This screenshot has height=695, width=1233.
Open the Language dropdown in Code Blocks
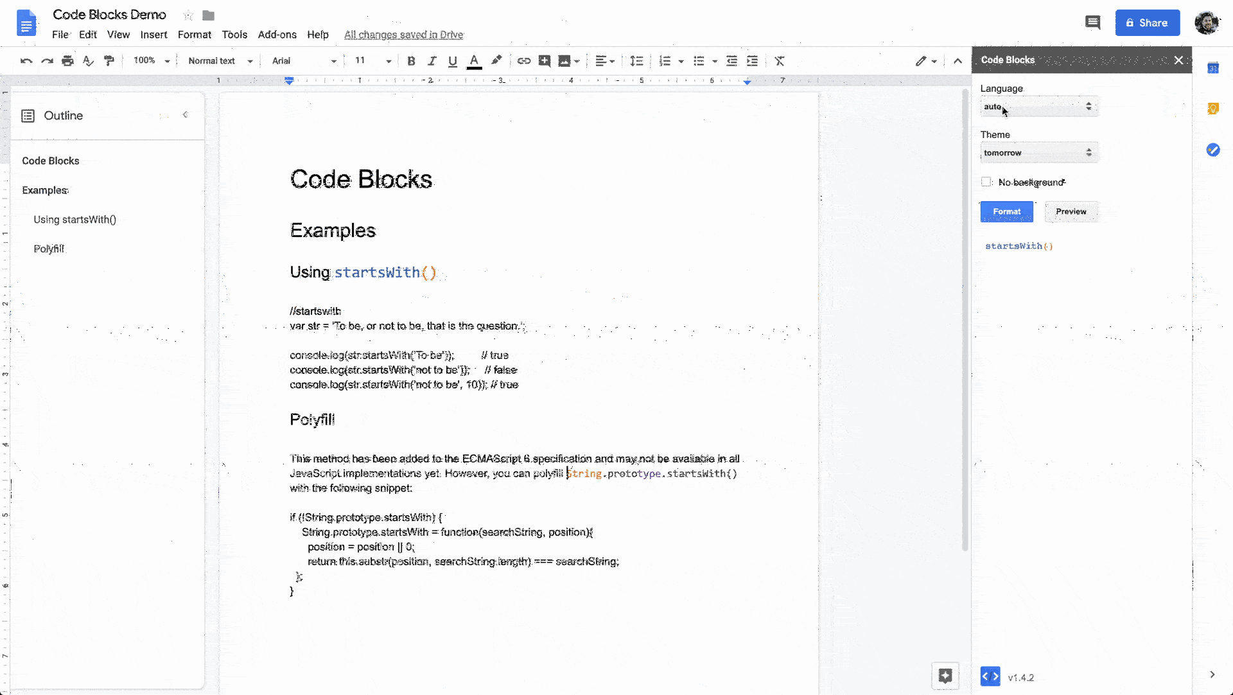tap(1037, 106)
